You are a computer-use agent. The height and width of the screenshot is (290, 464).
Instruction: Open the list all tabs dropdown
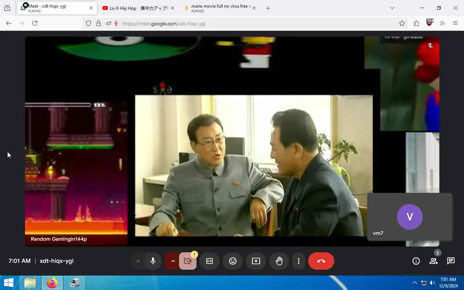pos(392,8)
